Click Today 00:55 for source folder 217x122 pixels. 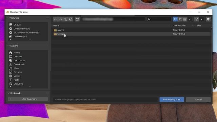(179, 30)
